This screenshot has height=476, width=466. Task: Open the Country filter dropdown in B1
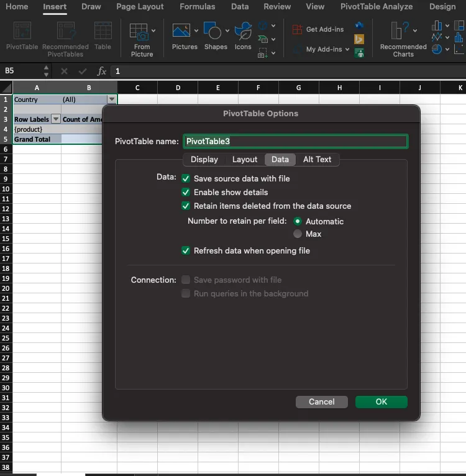(x=112, y=99)
